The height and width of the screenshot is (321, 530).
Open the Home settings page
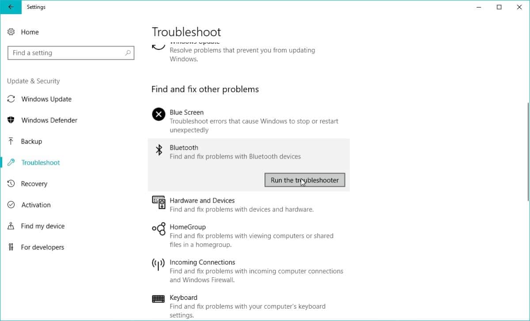click(30, 32)
